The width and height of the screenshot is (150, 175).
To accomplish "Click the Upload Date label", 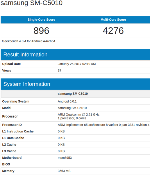I will [11, 64].
